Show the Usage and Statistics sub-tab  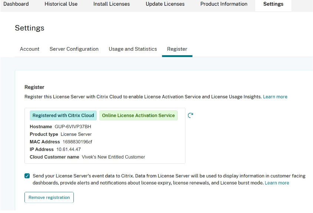[133, 49]
